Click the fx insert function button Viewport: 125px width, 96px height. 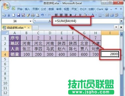(50, 21)
